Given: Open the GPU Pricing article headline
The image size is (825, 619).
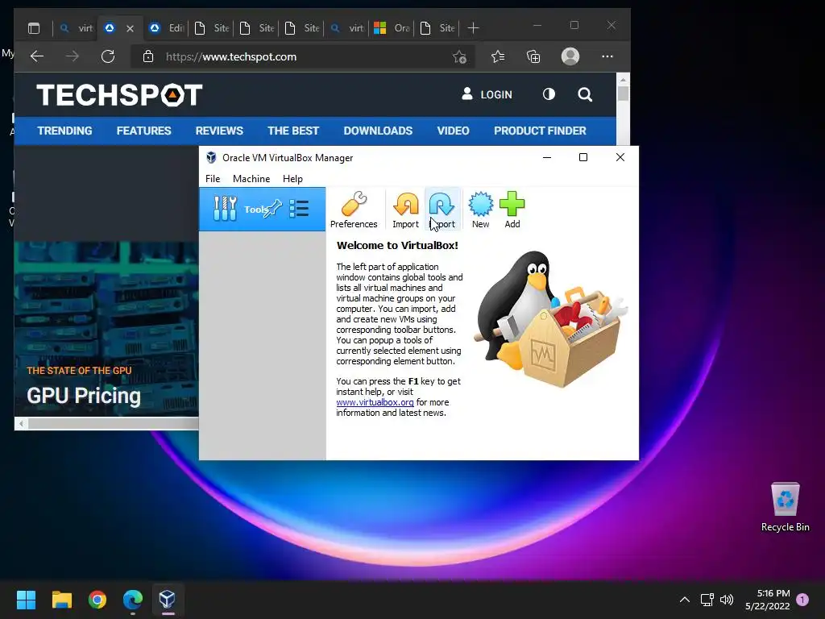Looking at the screenshot, I should click(x=84, y=396).
